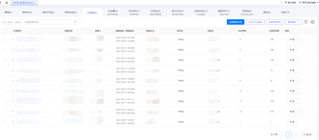
Task: Open the column settings gear icon
Action: pyautogui.click(x=313, y=22)
